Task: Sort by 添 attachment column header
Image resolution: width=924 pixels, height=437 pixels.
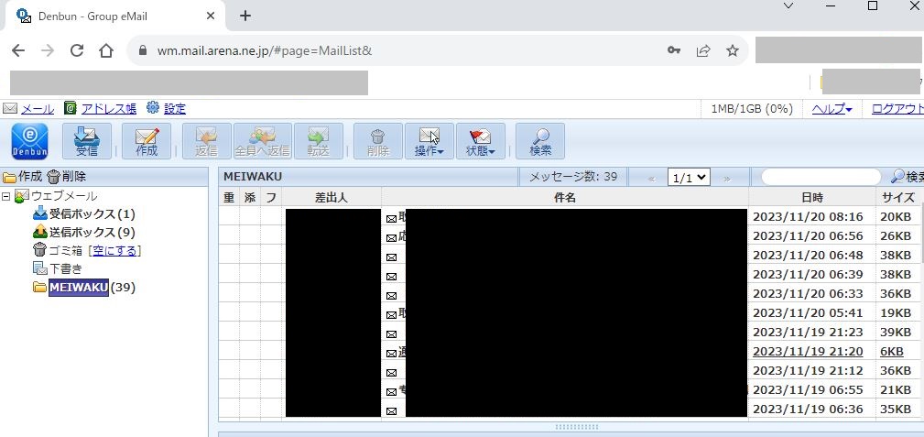Action: click(250, 198)
